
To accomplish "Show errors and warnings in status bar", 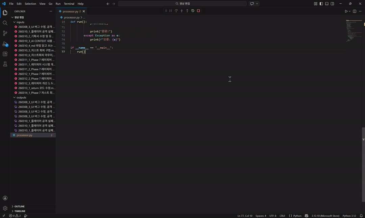I will 15,216.
